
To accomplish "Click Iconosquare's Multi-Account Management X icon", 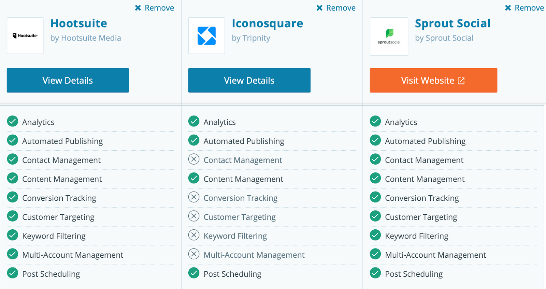I will [x=194, y=254].
